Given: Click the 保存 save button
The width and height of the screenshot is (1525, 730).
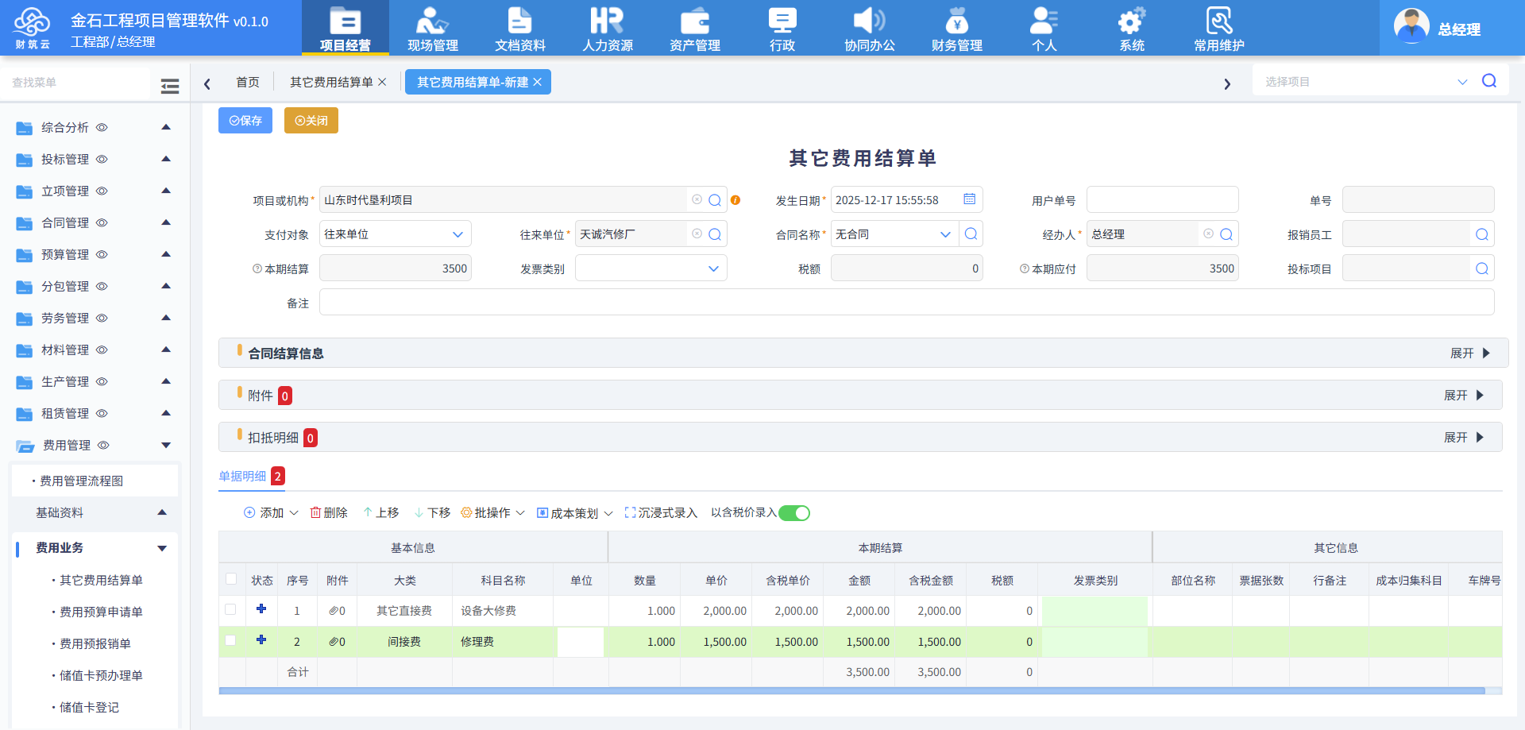Looking at the screenshot, I should pyautogui.click(x=245, y=120).
